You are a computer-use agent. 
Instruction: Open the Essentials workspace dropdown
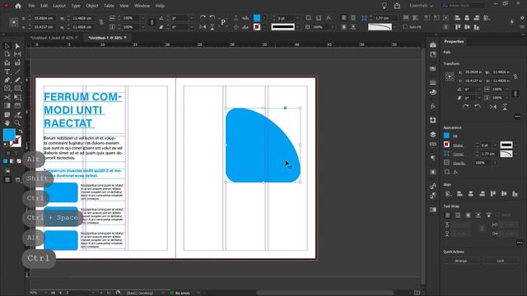(421, 6)
